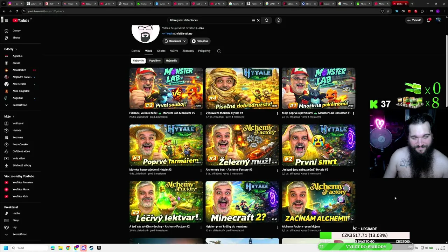Screen dimensions: 448x252
Task: Switch to the channel Naživo tab
Action: tap(174, 51)
